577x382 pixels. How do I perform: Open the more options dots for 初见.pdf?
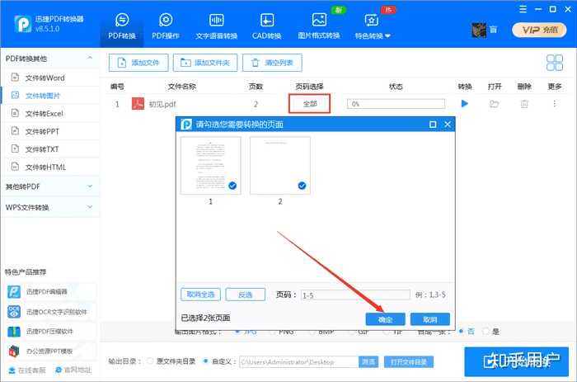pyautogui.click(x=554, y=104)
